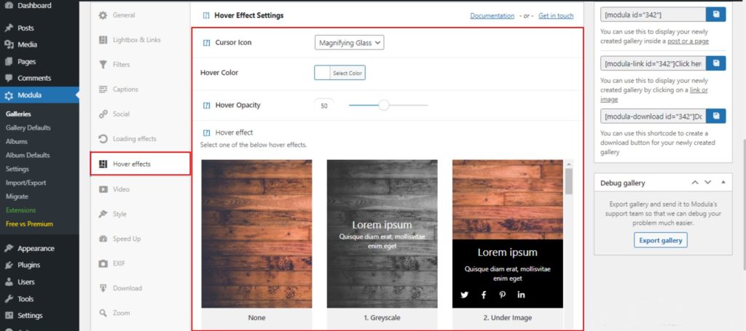This screenshot has height=331, width=746.
Task: Open the Free vs Premium link
Action: point(29,224)
